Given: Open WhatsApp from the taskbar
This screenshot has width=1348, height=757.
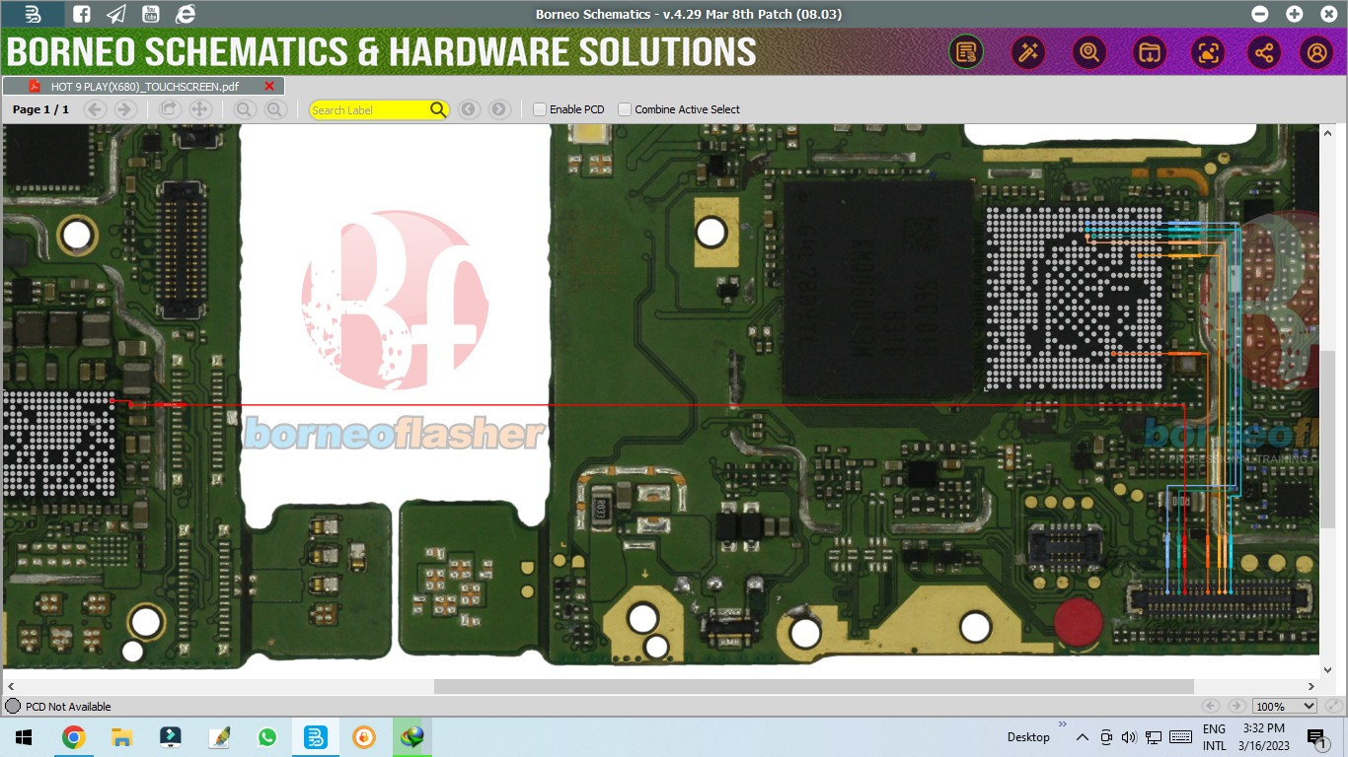Looking at the screenshot, I should click(x=267, y=737).
